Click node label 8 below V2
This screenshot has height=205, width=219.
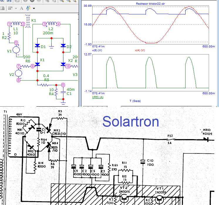[x=18, y=80]
